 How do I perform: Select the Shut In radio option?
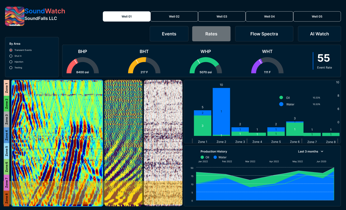(x=11, y=56)
